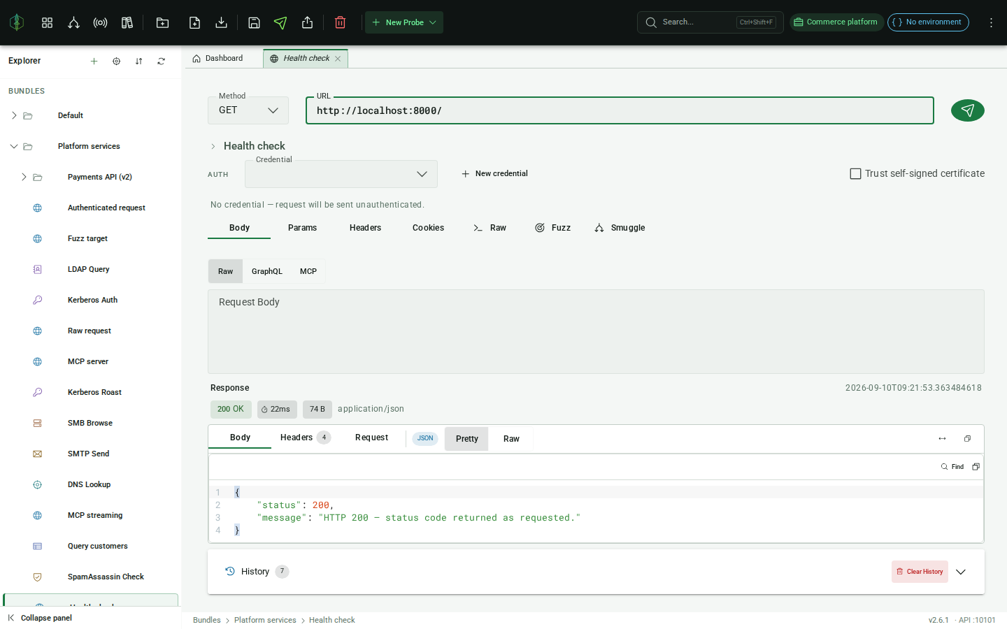Save the probe with the floppy disk icon
Screen dimensions: 1007x629
click(x=254, y=22)
